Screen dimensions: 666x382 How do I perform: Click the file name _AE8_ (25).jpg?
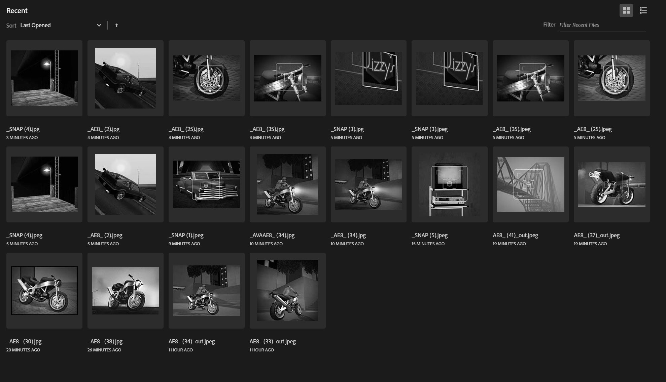click(x=186, y=129)
